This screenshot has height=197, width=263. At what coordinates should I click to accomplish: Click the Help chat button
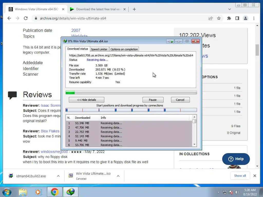pos(236,159)
